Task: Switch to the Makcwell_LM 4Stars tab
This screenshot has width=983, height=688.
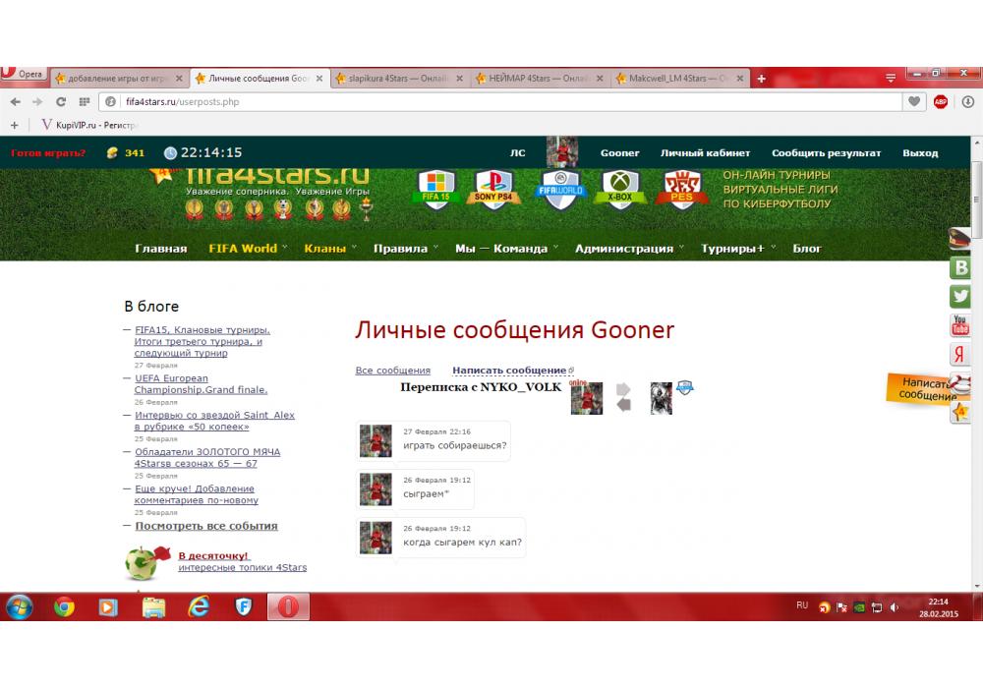Action: click(x=679, y=79)
